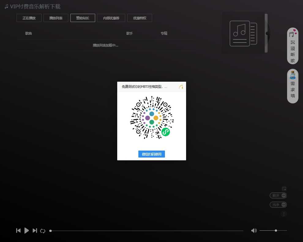This screenshot has width=303, height=242.
Task: Click the VIP付费音乐解析下载 title
Action: tap(35, 6)
